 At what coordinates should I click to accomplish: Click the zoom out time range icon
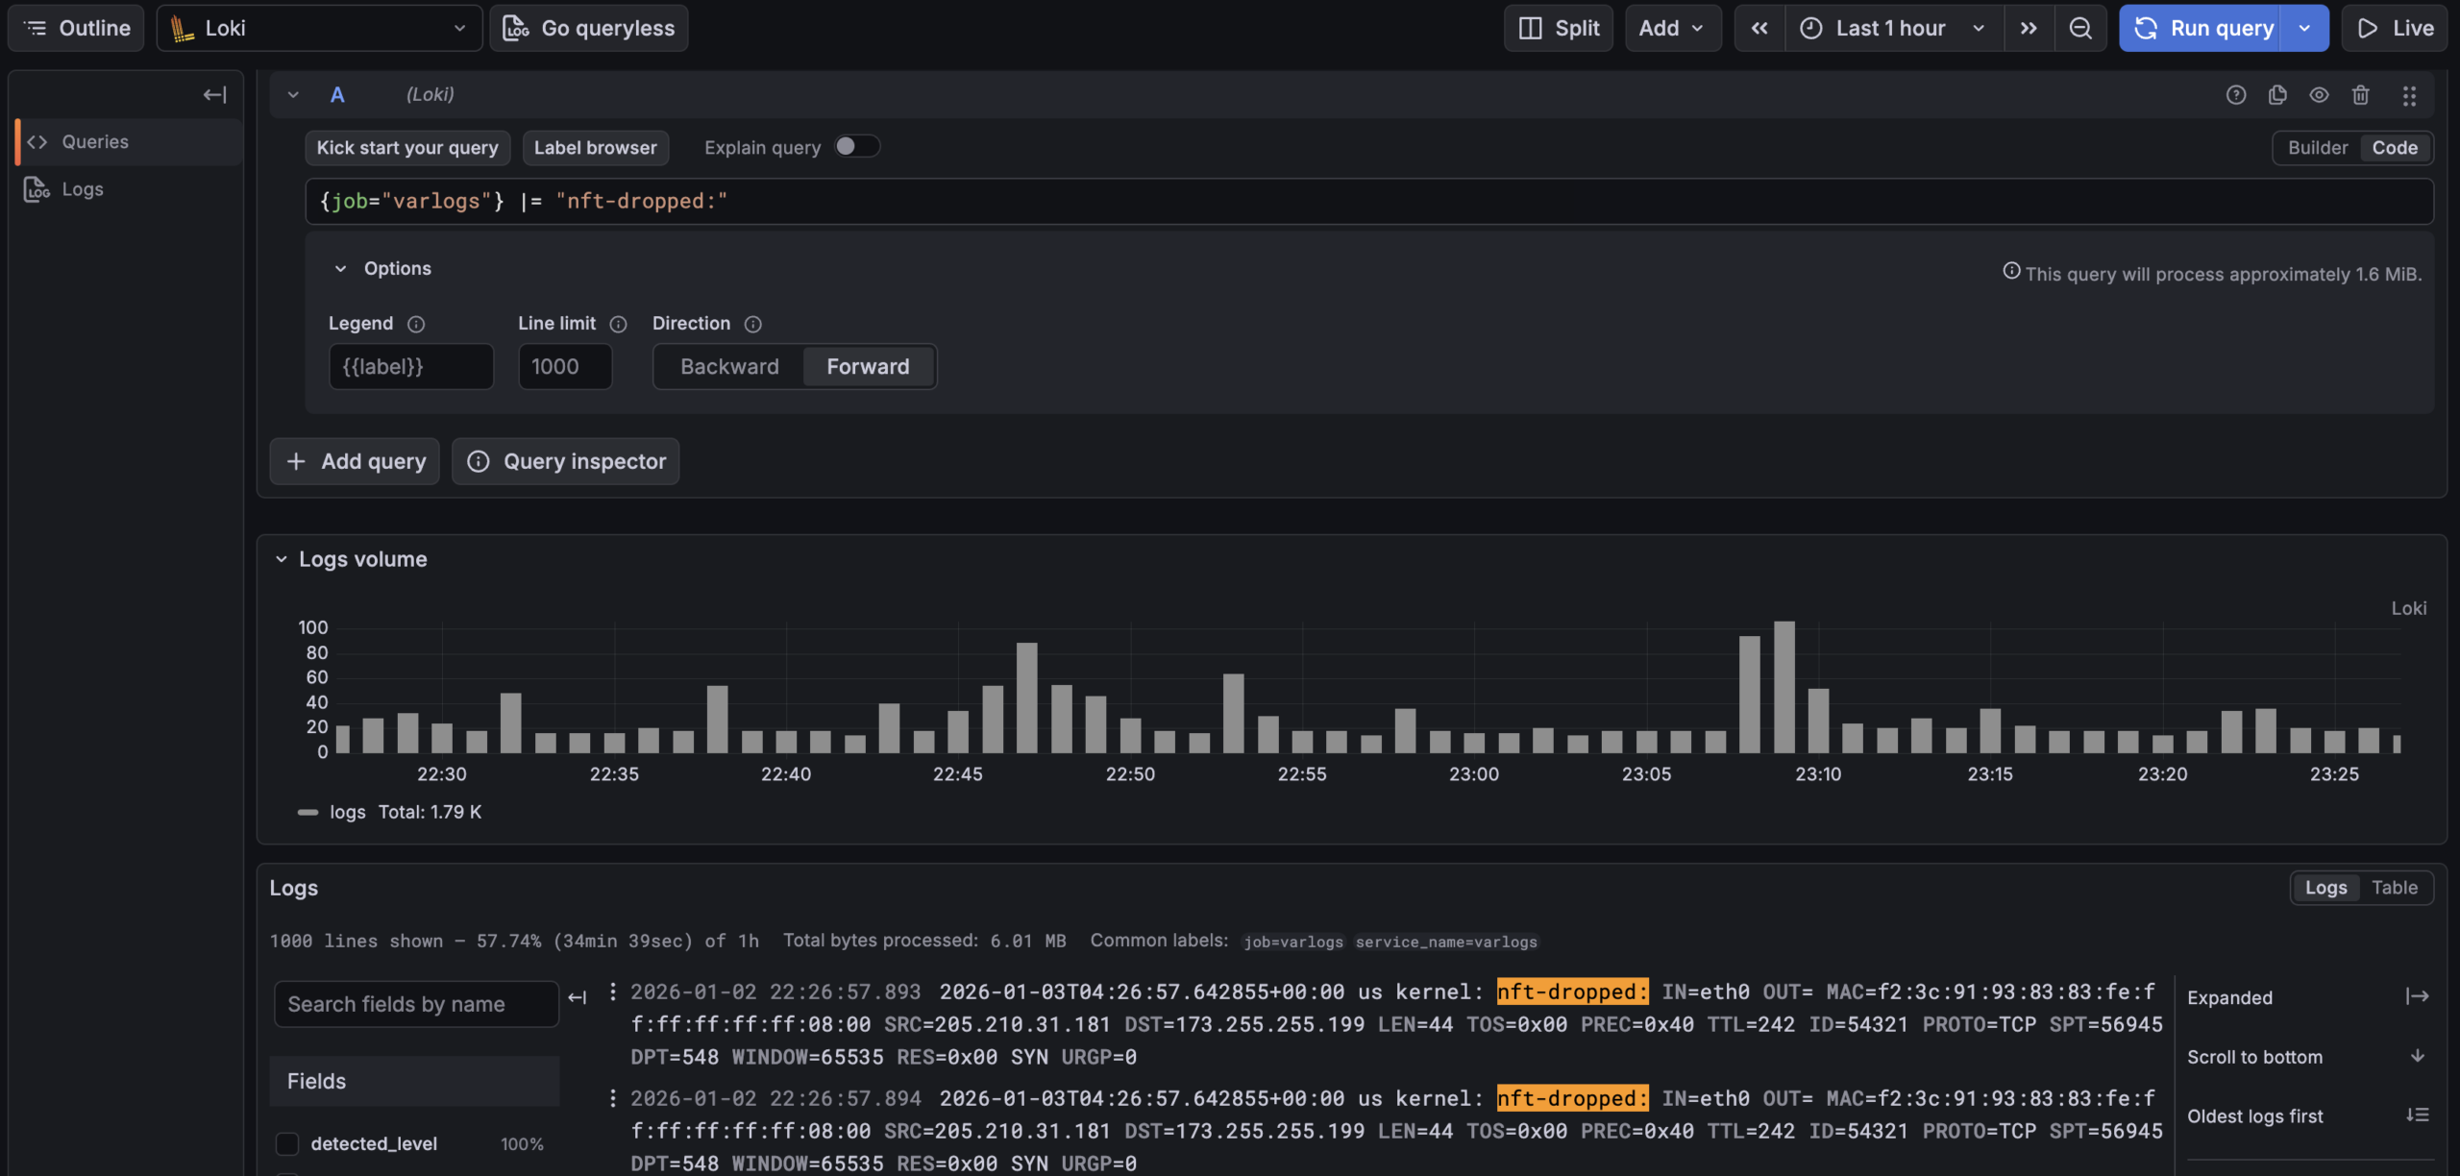point(2079,28)
